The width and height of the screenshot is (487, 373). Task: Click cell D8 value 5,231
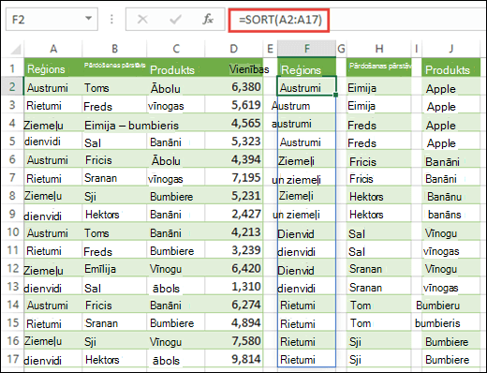click(x=233, y=195)
